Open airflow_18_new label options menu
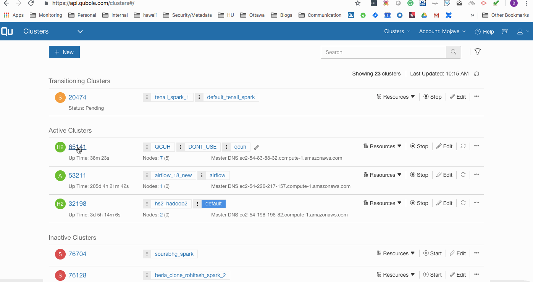 (x=147, y=175)
